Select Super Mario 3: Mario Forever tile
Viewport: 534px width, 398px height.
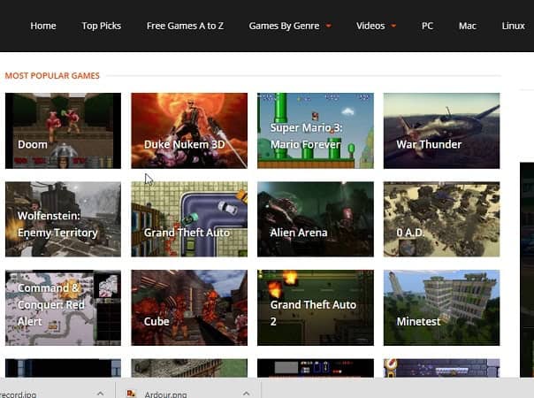(316, 131)
